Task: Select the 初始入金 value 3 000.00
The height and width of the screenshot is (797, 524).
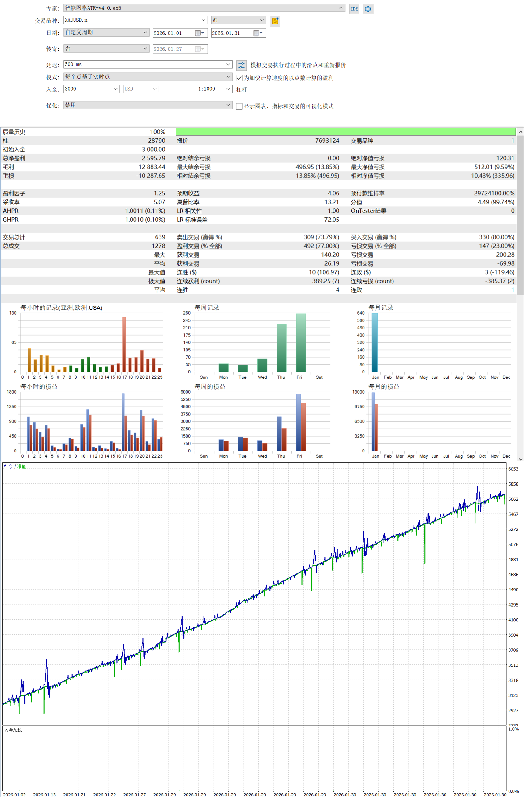Action: click(153, 149)
